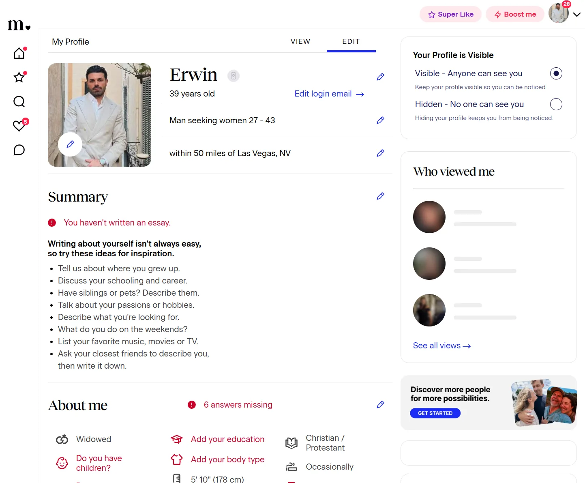This screenshot has height=483, width=585.
Task: Open the star favorites icon in sidebar
Action: (x=19, y=77)
